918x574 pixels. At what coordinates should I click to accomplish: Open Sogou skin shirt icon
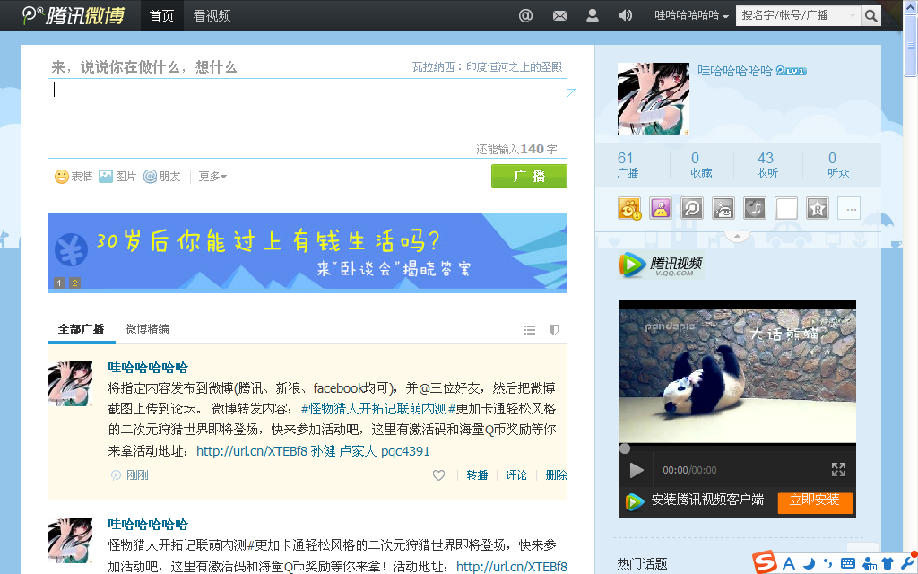coord(888,564)
